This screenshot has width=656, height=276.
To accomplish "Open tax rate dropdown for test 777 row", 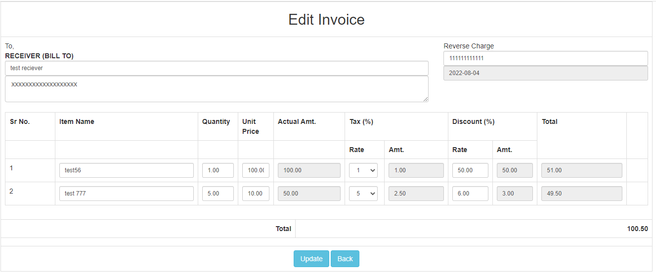I will [363, 194].
